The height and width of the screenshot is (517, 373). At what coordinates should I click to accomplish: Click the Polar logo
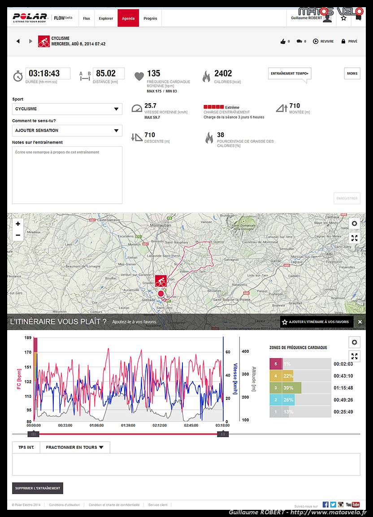30,18
